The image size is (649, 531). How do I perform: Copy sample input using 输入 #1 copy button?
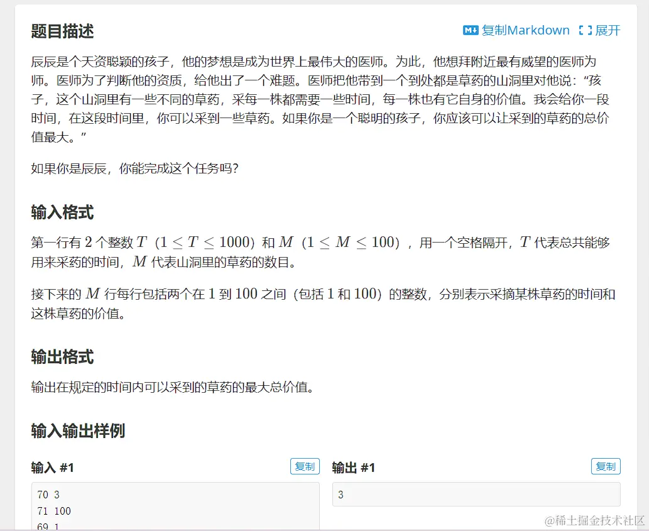pos(304,466)
